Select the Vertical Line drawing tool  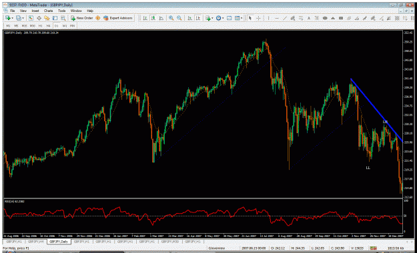click(269, 18)
